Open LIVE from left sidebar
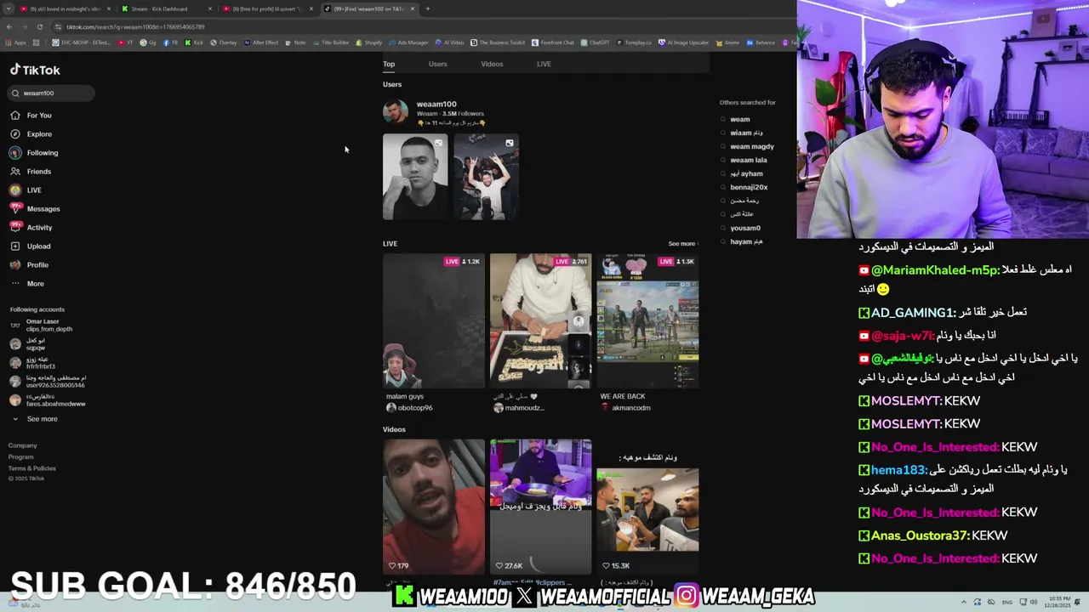Screen dimensions: 1089x612 (x=26, y=190)
